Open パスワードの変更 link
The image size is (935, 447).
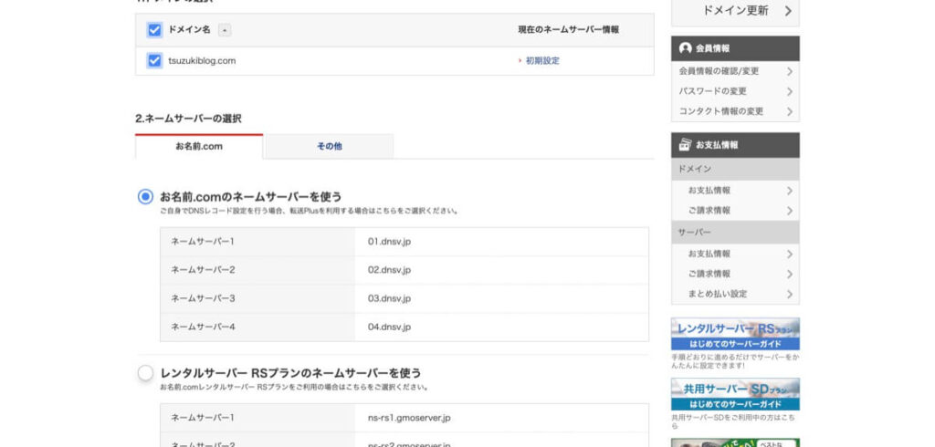[x=712, y=91]
